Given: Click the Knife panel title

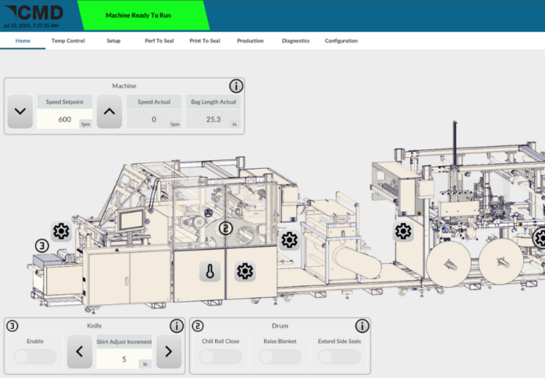Looking at the screenshot, I should click(94, 326).
